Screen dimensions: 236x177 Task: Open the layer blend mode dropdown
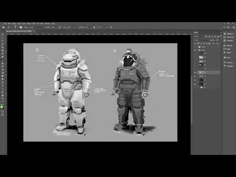(x=201, y=40)
